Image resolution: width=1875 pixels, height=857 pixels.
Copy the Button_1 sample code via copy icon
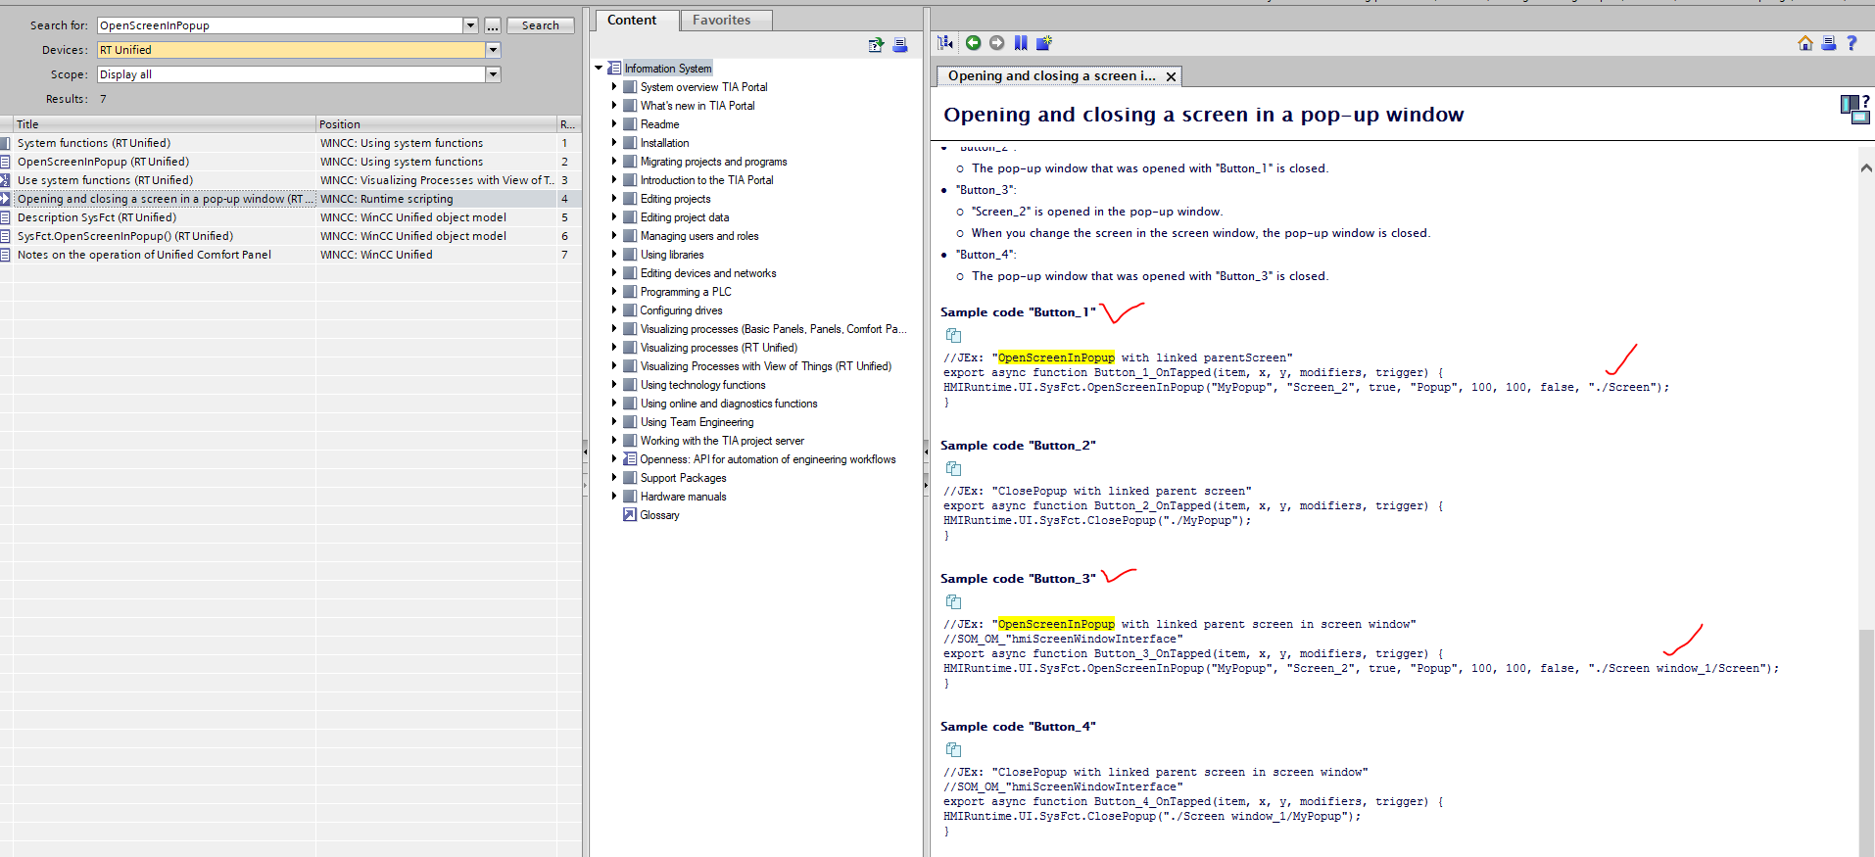click(953, 336)
